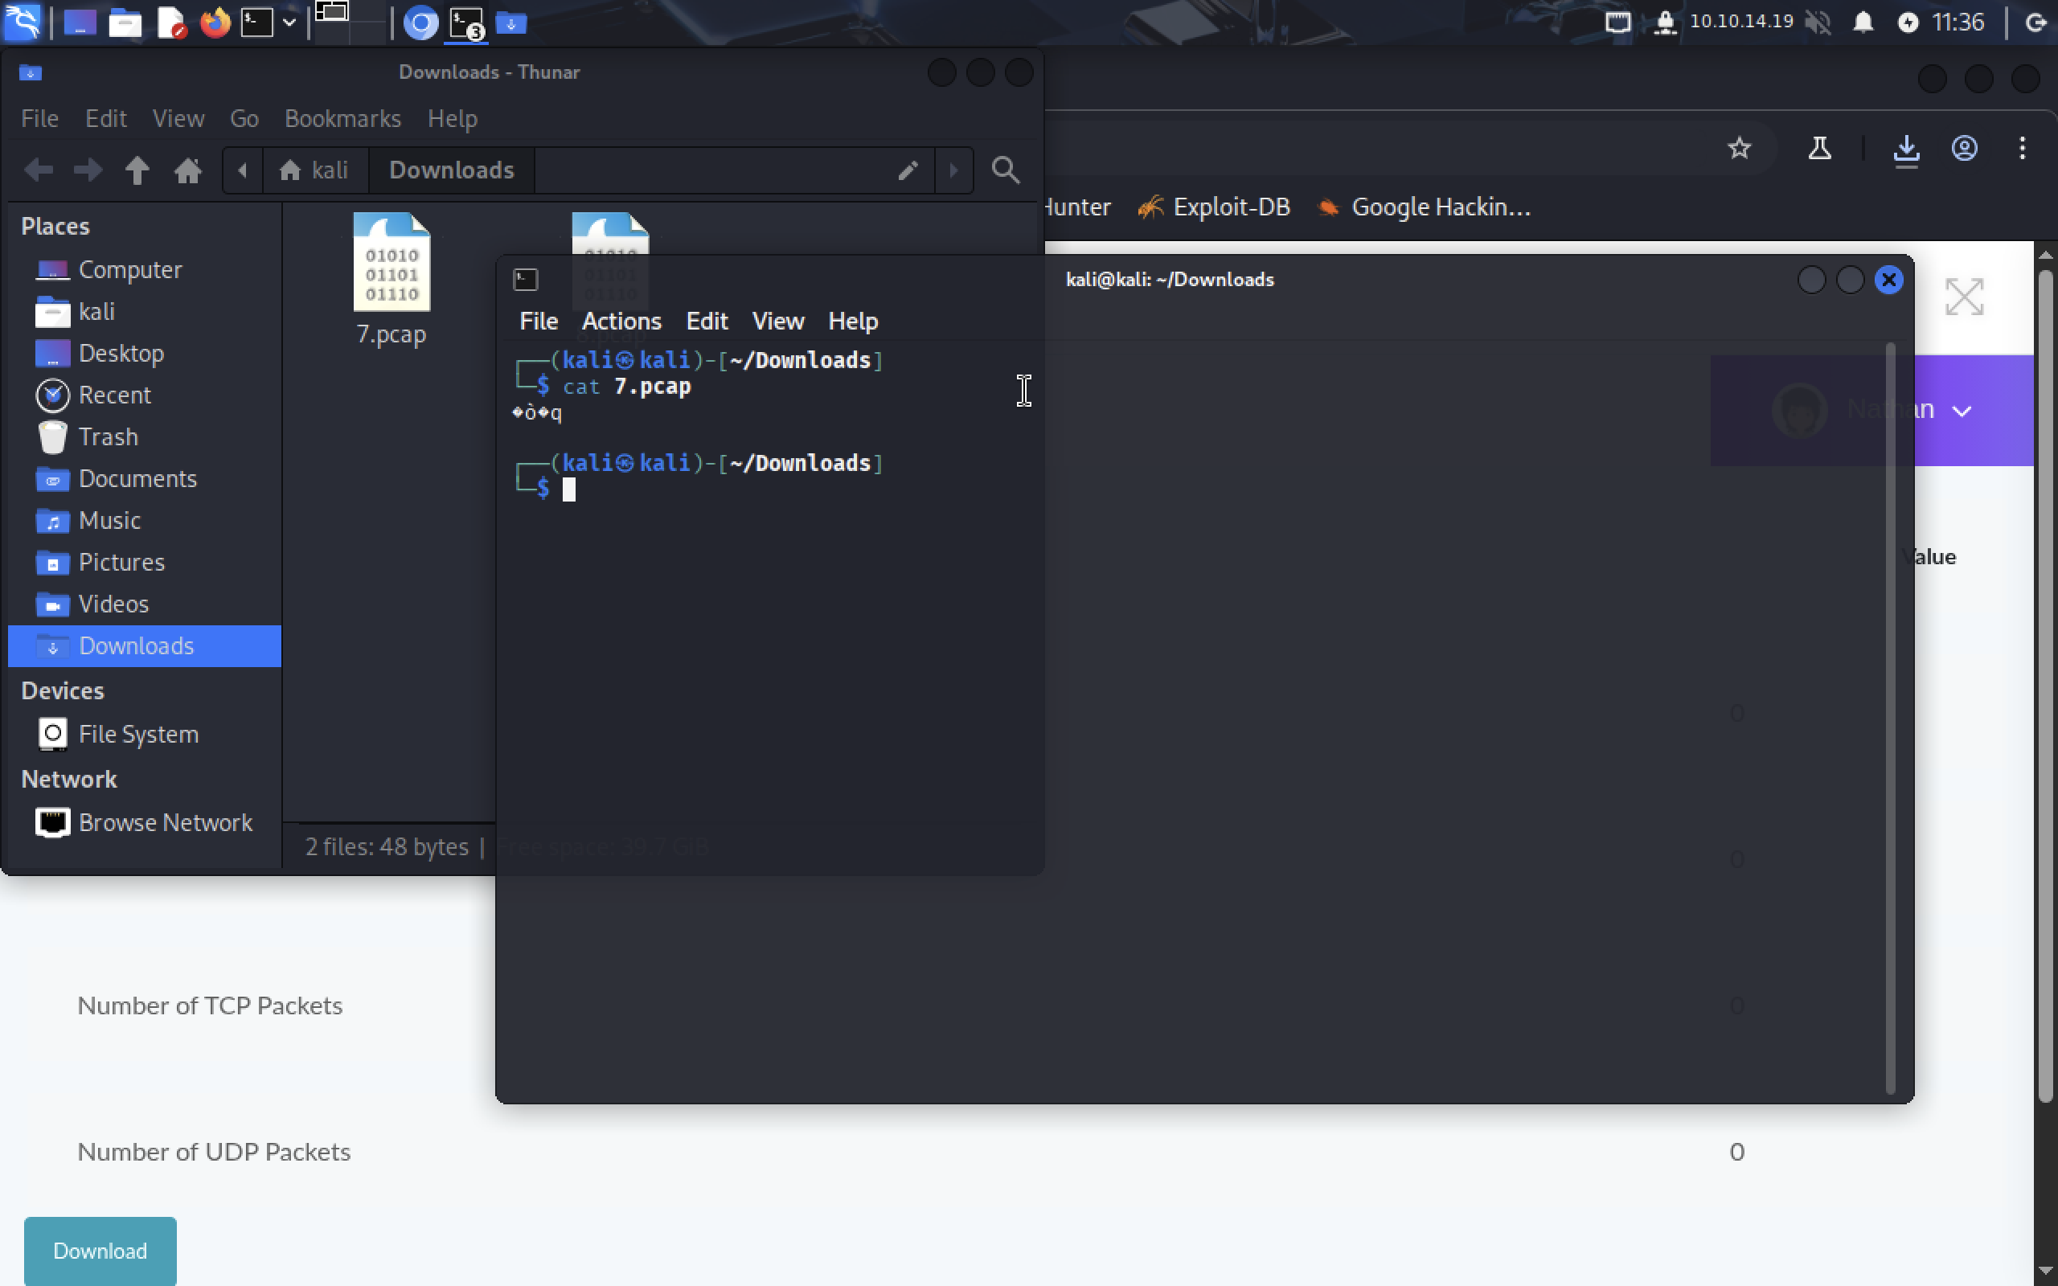Open the Go menu in Thunar
Screen dimensions: 2058x1286
coord(244,118)
